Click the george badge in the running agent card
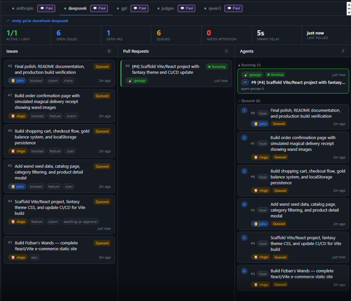Image resolution: width=351 pixels, height=301 pixels. coord(252,75)
